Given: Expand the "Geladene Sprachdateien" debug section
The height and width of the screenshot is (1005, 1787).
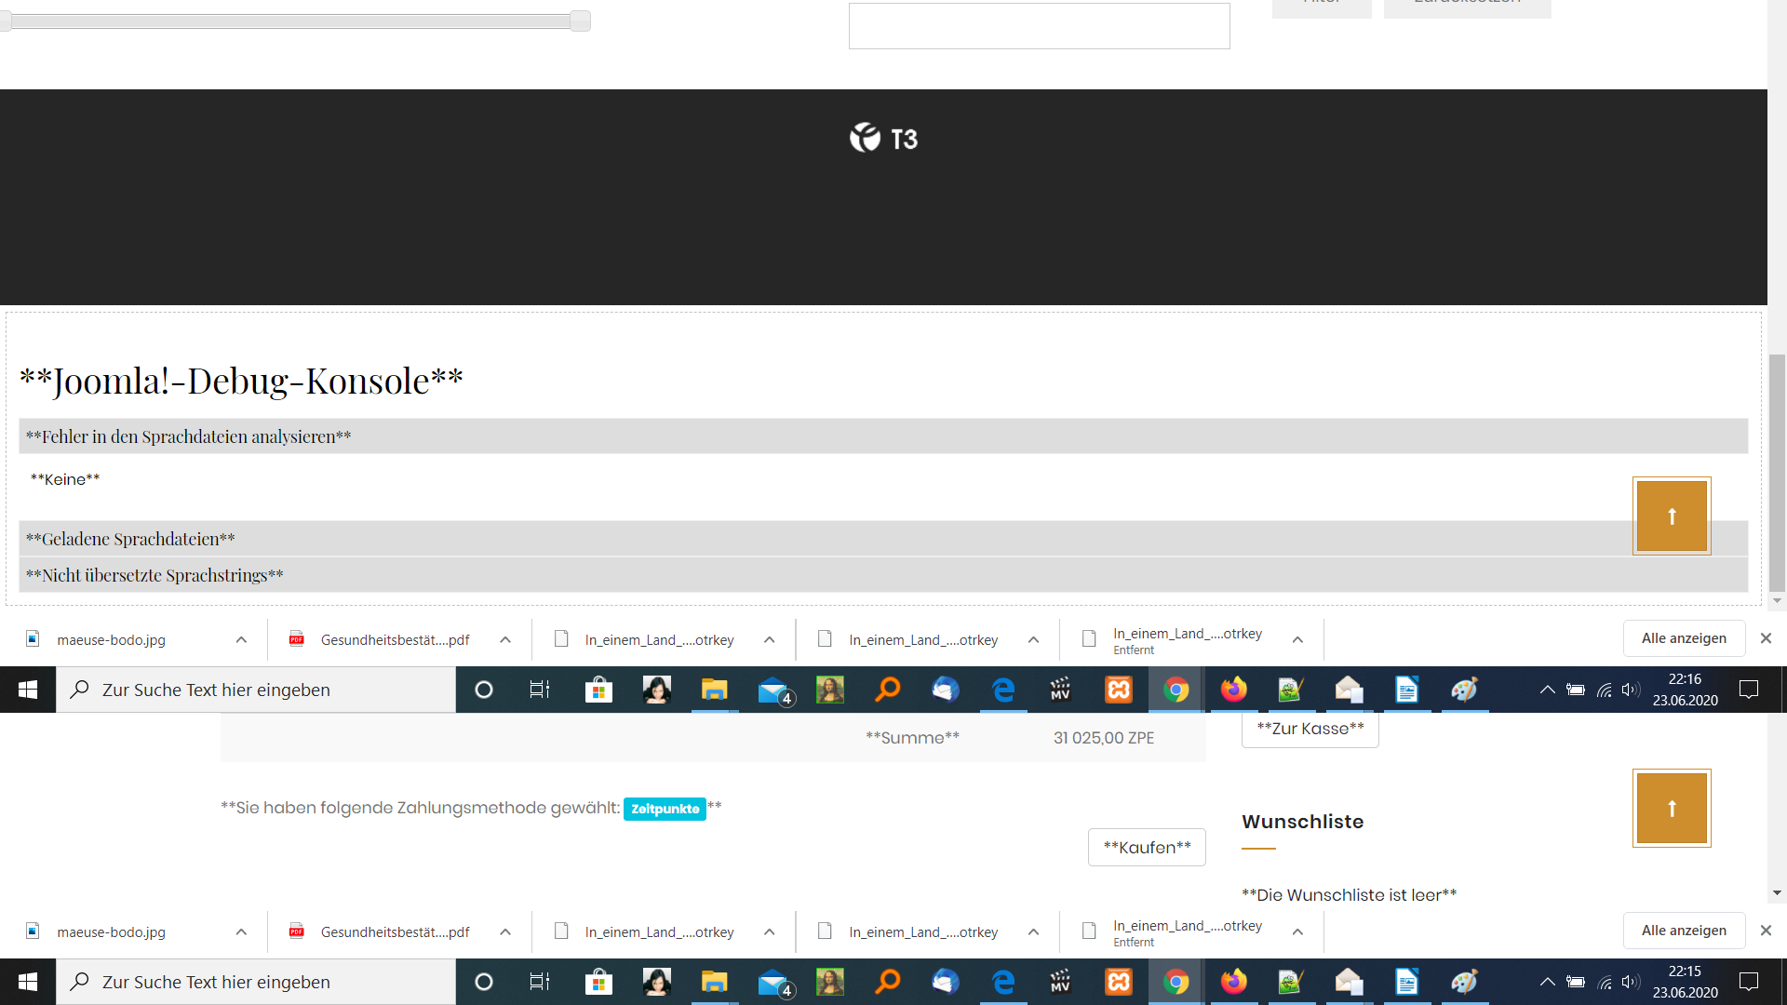Looking at the screenshot, I should [x=130, y=539].
